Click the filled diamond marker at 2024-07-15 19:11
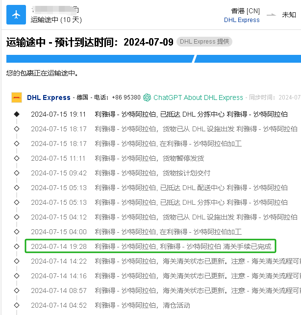301x315 pixels. [x=17, y=114]
